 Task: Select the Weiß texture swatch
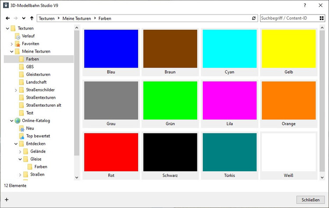[x=289, y=152]
